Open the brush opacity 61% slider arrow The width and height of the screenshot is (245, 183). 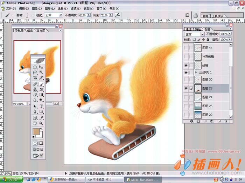(x=89, y=15)
